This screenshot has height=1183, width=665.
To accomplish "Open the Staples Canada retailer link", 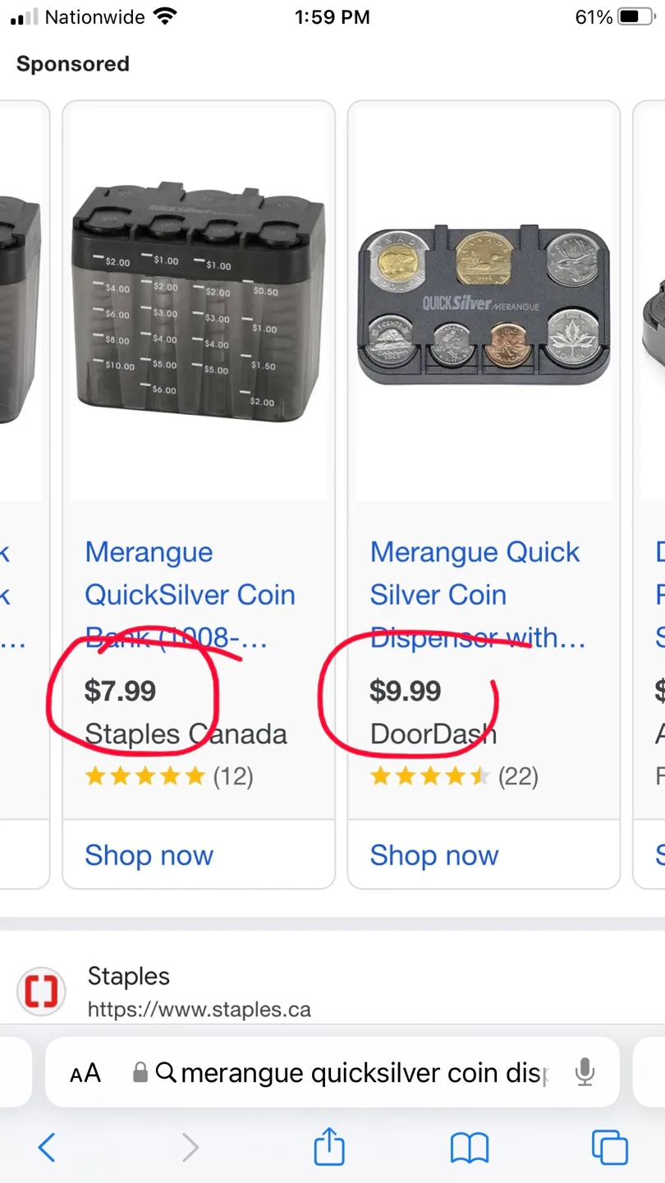I will 184,734.
